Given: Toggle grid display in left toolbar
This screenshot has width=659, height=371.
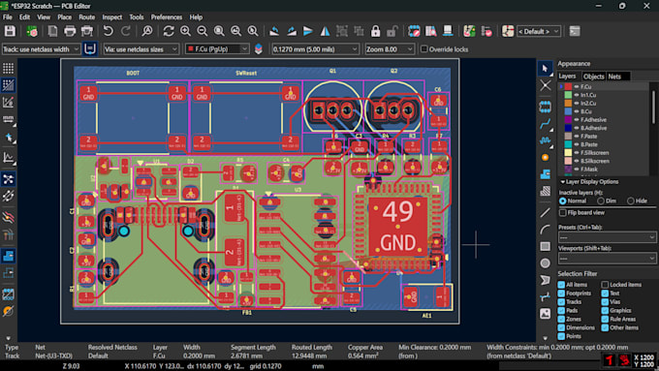Looking at the screenshot, I should [x=8, y=68].
